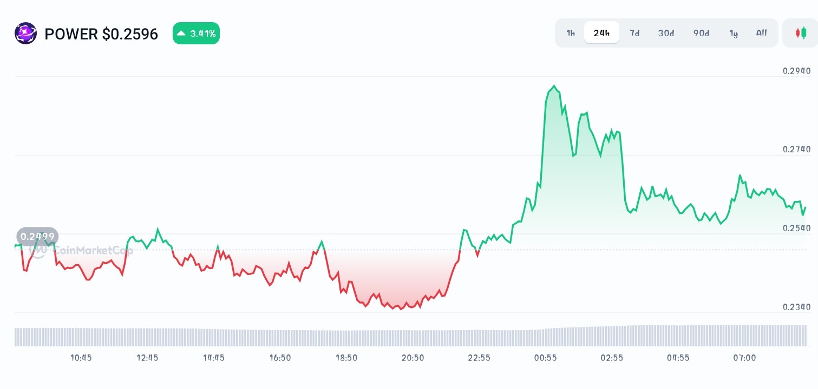Screen dimensions: 818x389
Task: Select the 24h timeframe tab
Action: tap(601, 33)
